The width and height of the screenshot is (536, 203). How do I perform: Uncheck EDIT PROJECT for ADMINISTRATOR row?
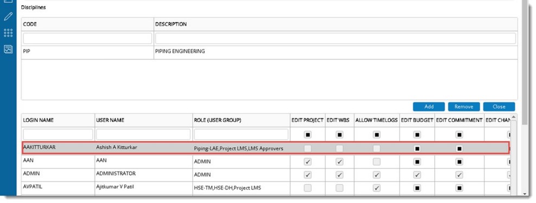[x=308, y=175]
